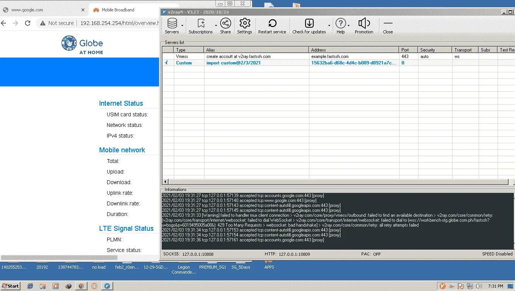Viewport: 515px width, 291px height.
Task: Click SPEED Disabled in the status bar
Action: tap(497, 254)
